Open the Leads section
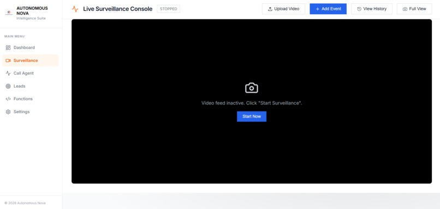Viewport: 440px width, 209px height. point(30,86)
